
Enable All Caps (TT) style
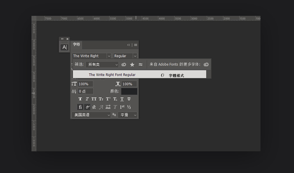94,99
